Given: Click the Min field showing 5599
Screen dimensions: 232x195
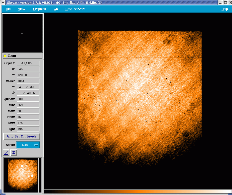Looking at the screenshot, I should click(28, 105).
